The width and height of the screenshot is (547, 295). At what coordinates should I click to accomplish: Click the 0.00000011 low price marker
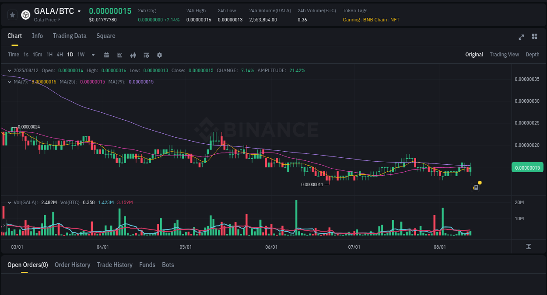click(312, 184)
